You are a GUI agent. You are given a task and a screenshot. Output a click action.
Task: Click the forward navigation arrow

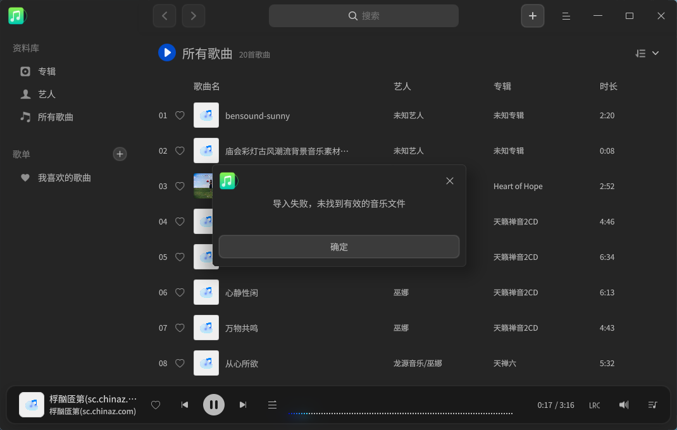pos(194,16)
